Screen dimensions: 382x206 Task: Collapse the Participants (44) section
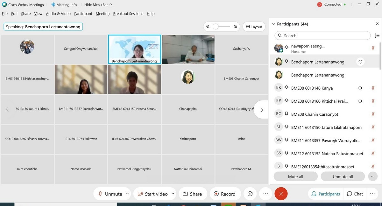273,24
